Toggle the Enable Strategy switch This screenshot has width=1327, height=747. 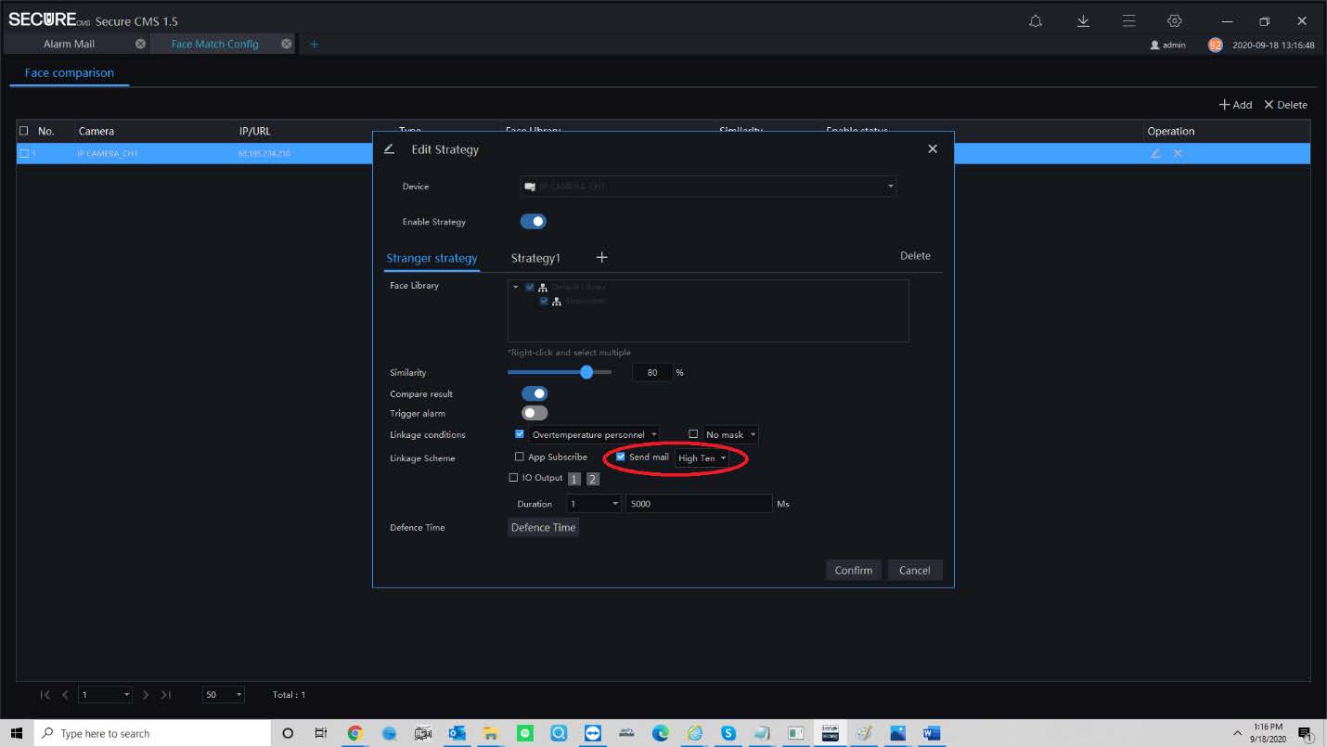534,222
